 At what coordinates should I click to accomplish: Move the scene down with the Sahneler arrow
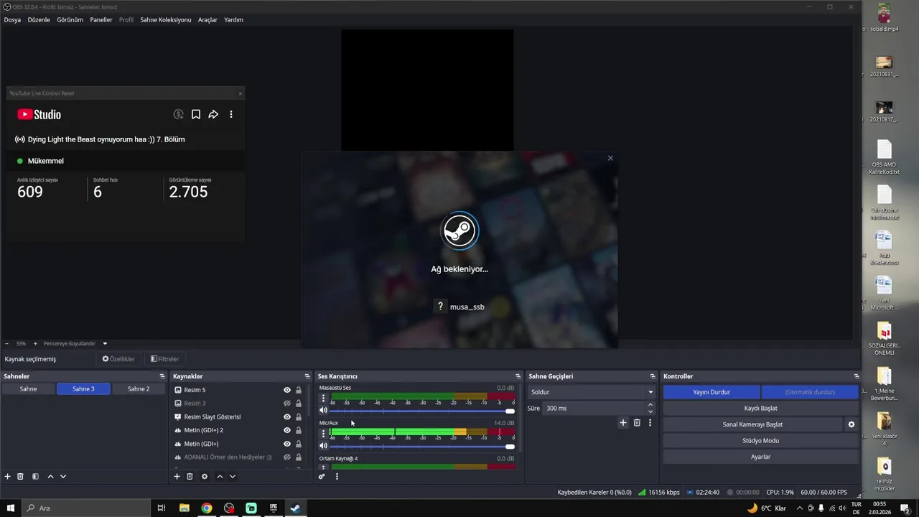pos(63,476)
